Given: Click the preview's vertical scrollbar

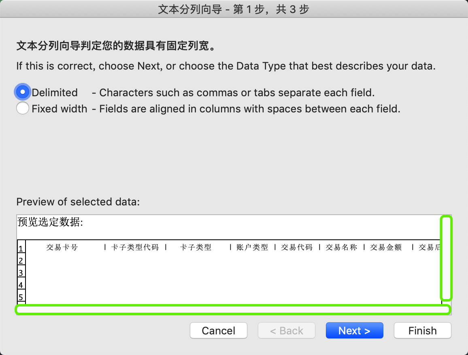Looking at the screenshot, I should 446,258.
